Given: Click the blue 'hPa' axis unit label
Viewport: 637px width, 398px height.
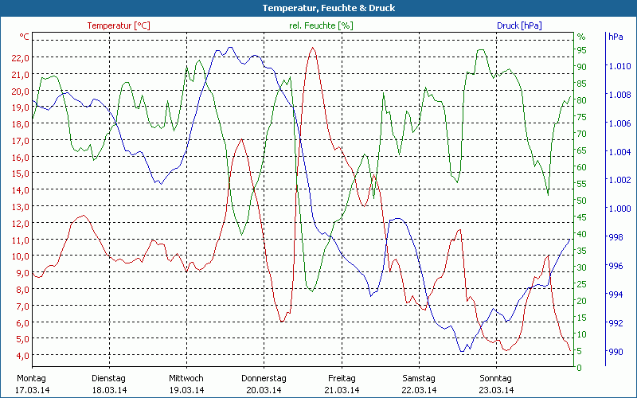Looking at the screenshot, I should 616,37.
